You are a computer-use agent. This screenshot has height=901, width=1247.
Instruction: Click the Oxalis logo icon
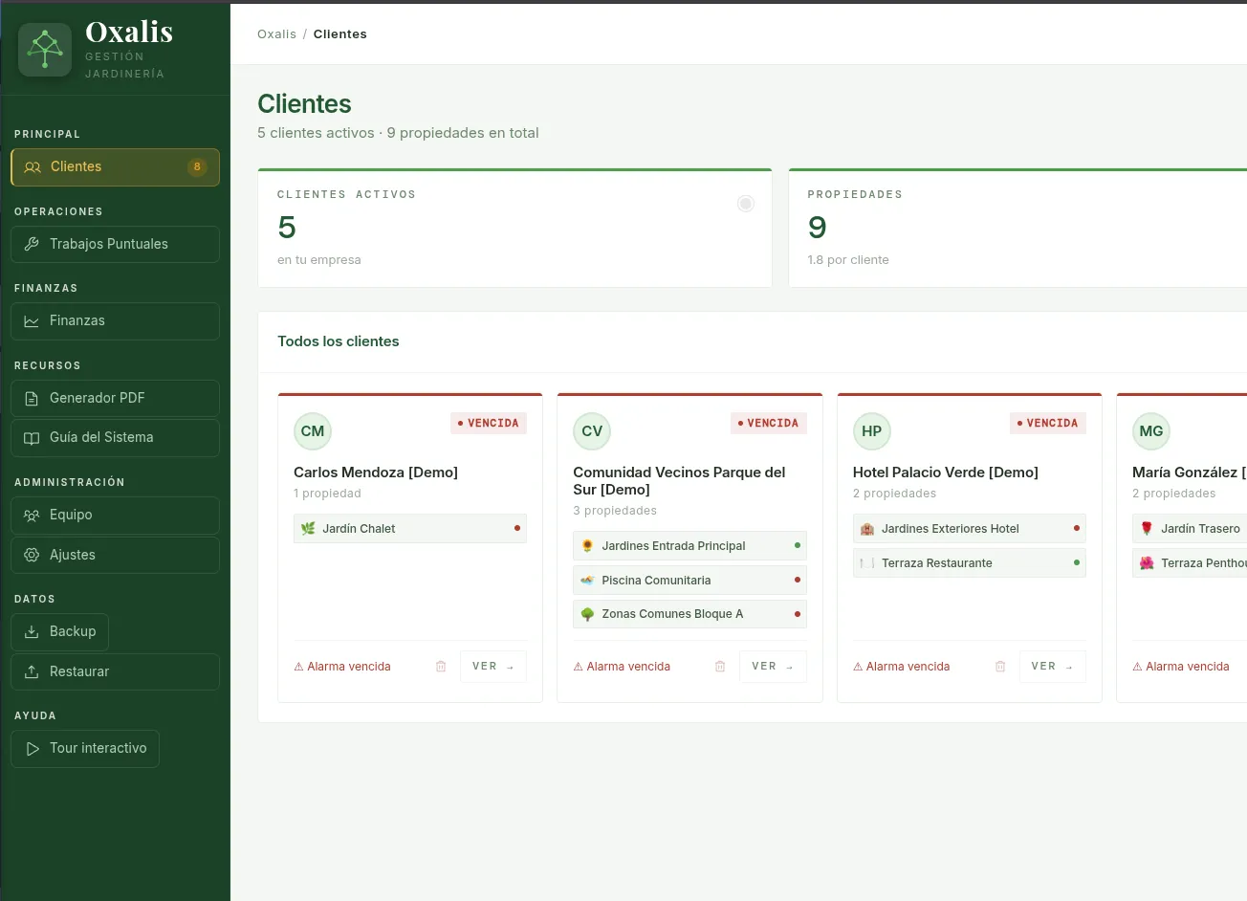pos(45,50)
